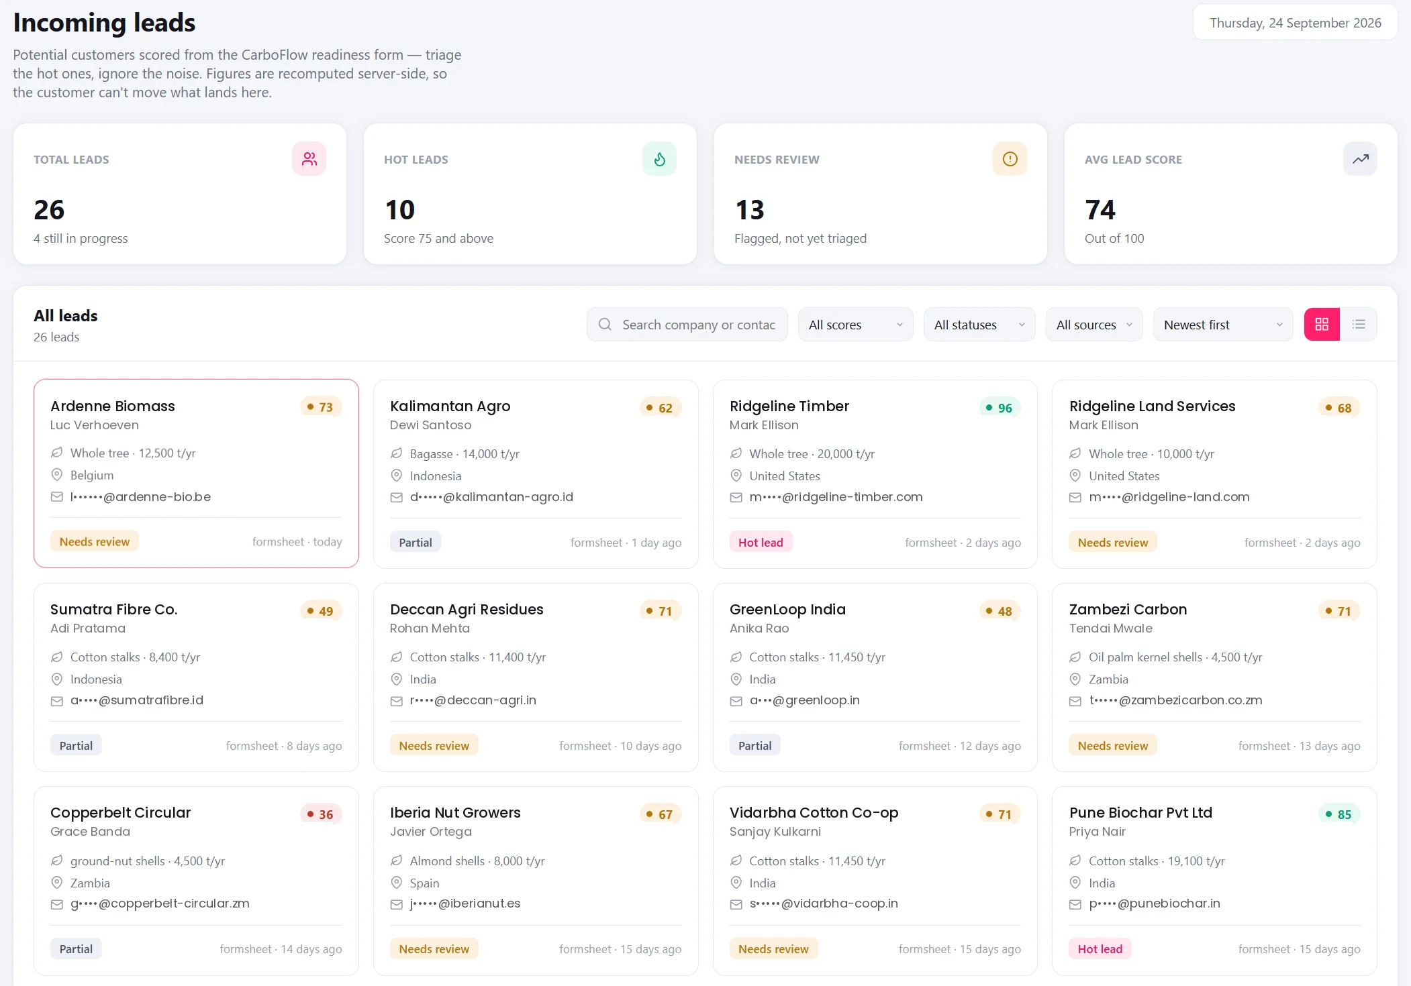
Task: Click the leaf icon on Ridgeline Land Services
Action: click(x=1075, y=454)
